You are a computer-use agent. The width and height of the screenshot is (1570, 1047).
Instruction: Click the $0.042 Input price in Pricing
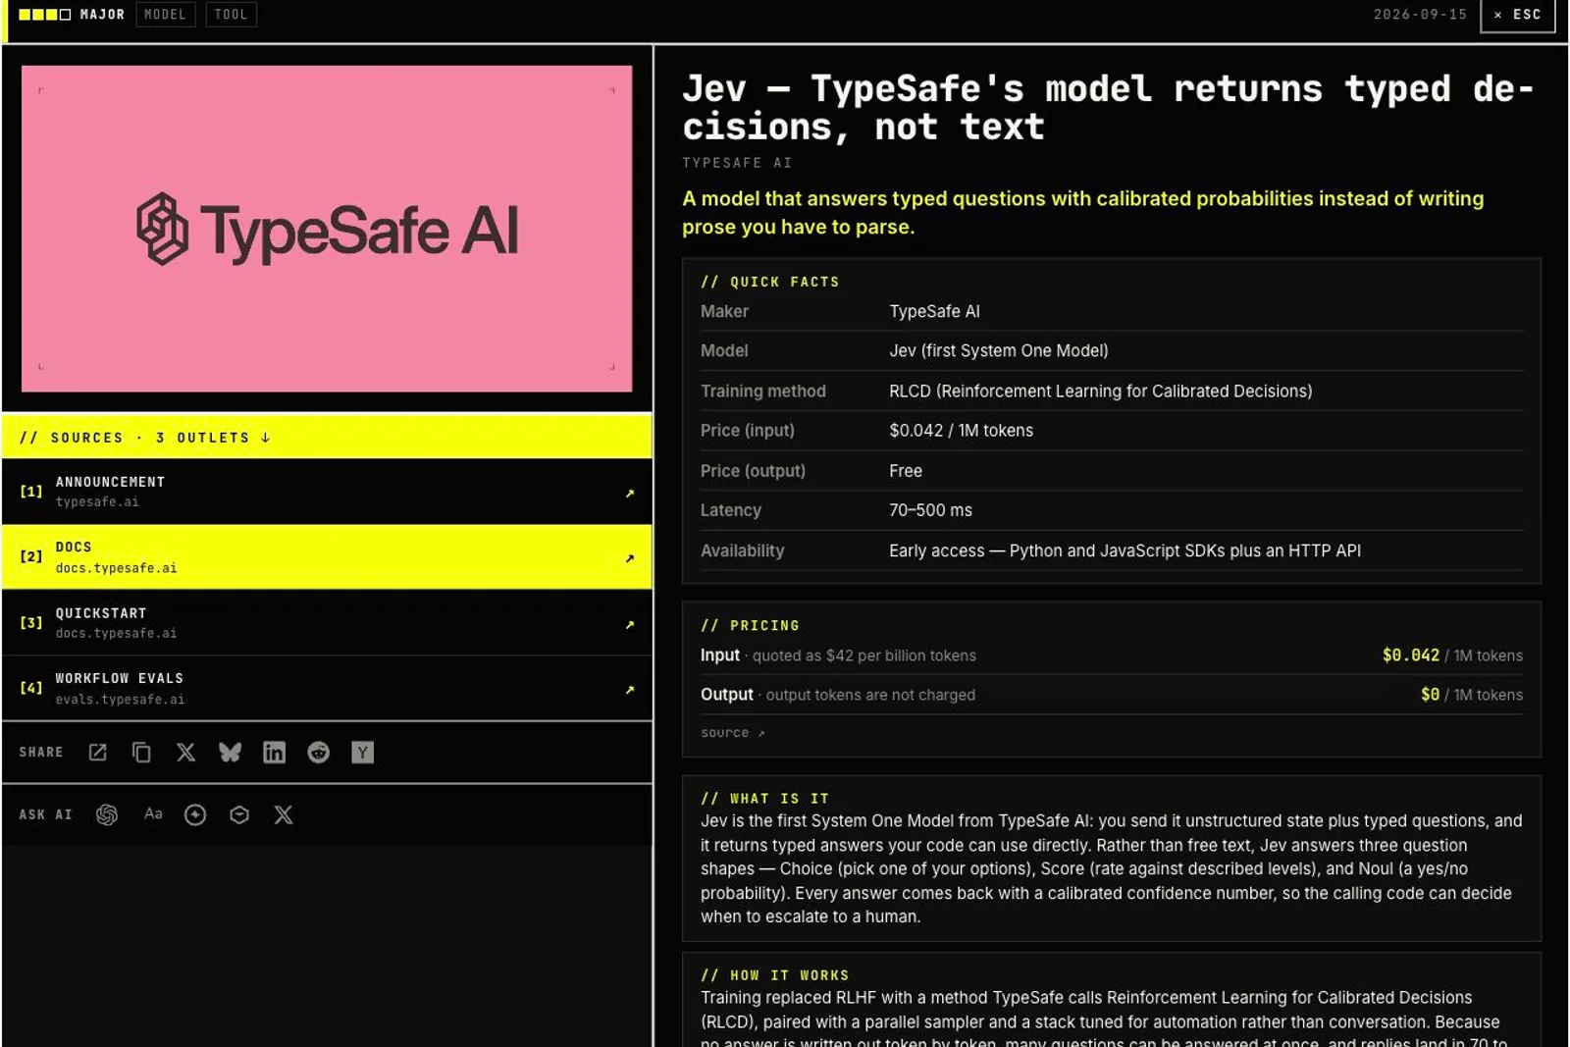click(1410, 654)
